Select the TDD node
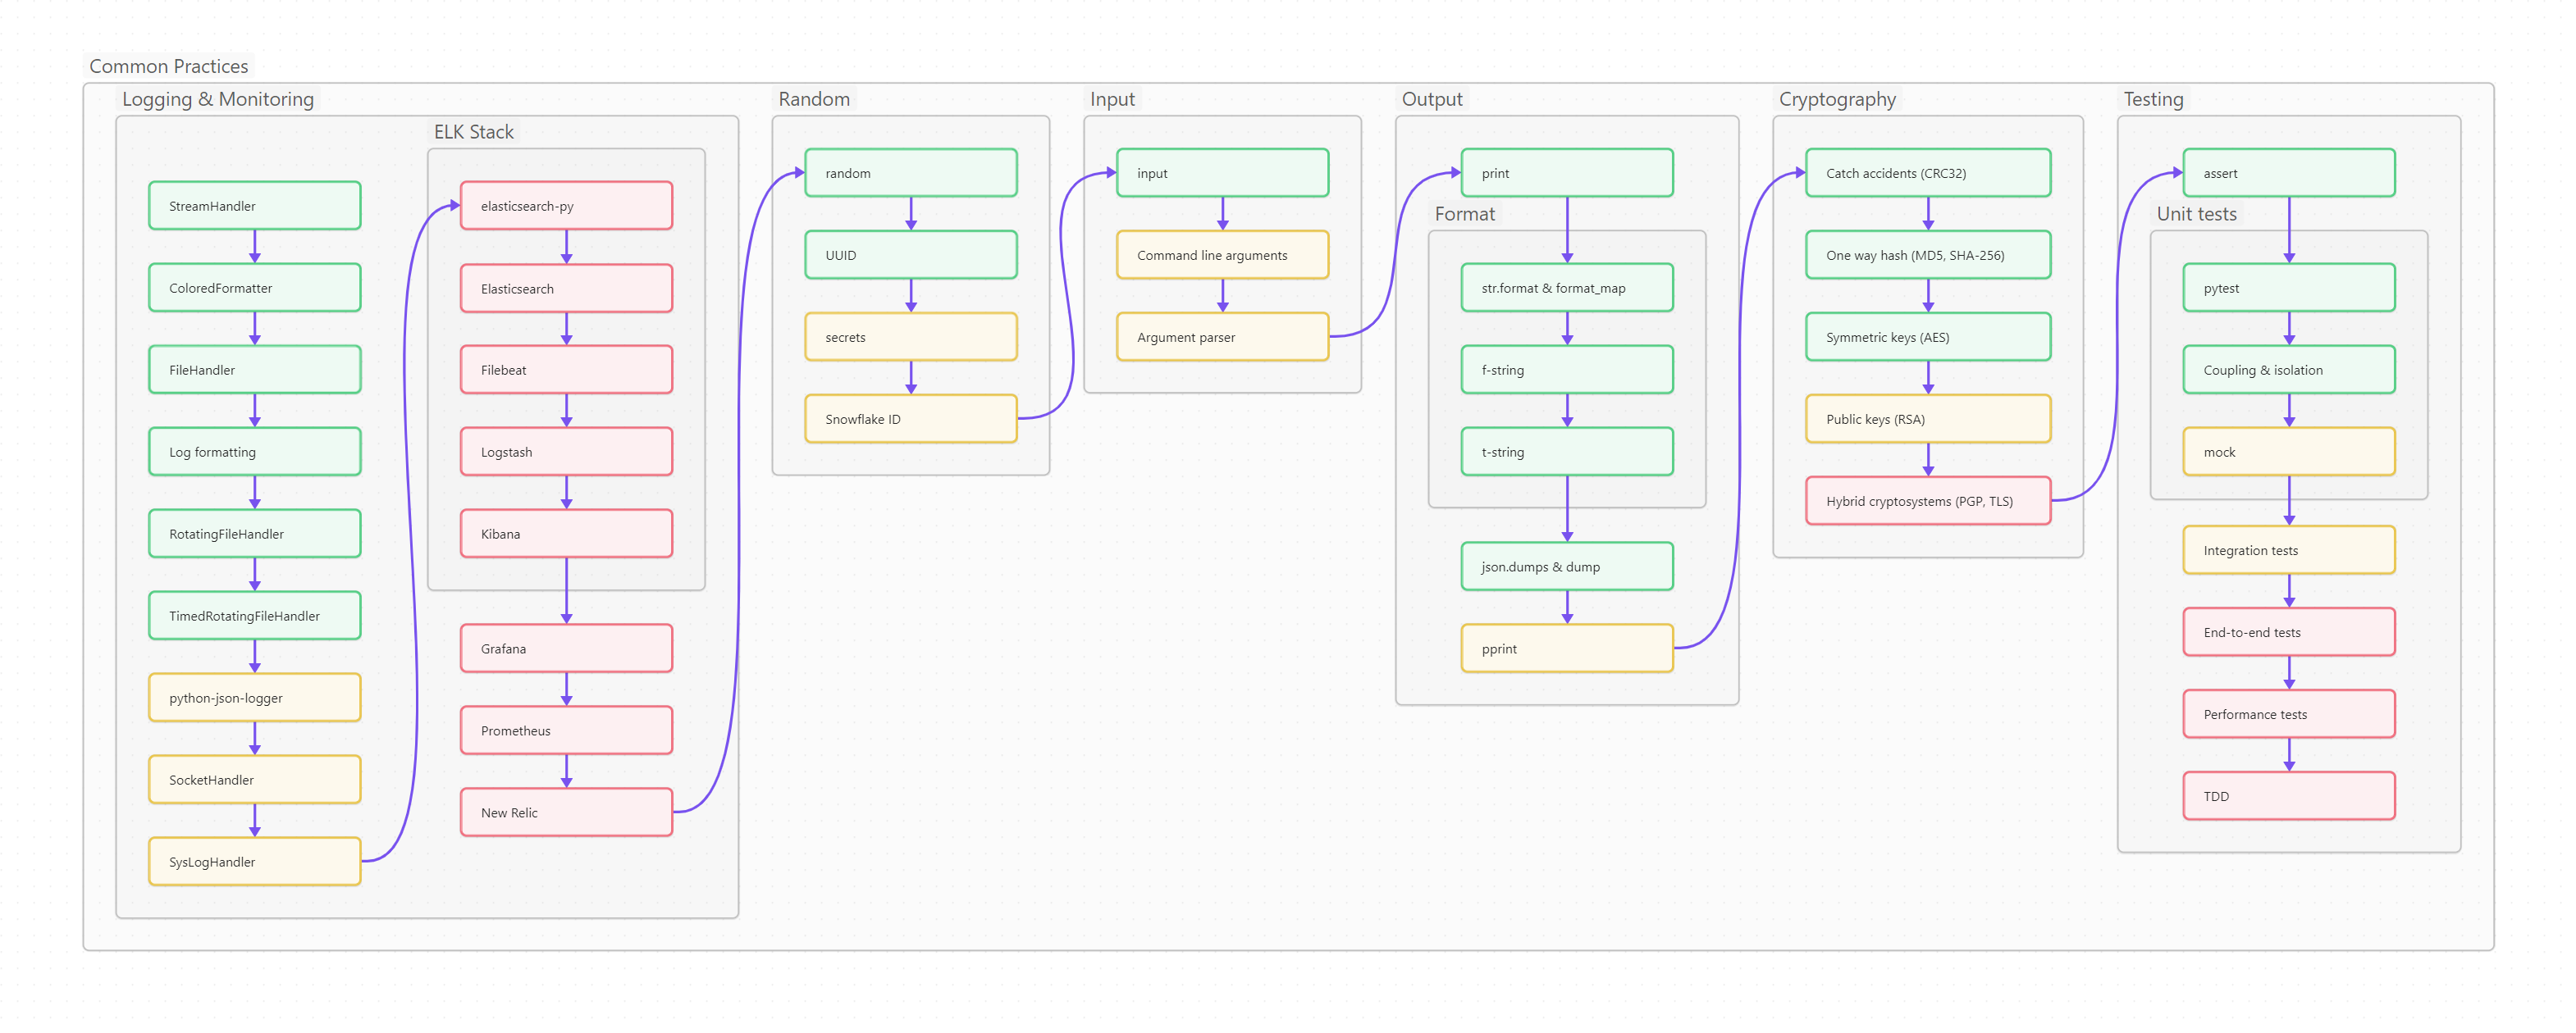The width and height of the screenshot is (2576, 1033). coord(2288,796)
